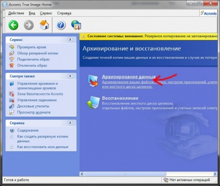Click the horizontal scrollbar right arrow
Screen dimensions: 220x186
click(215, 174)
